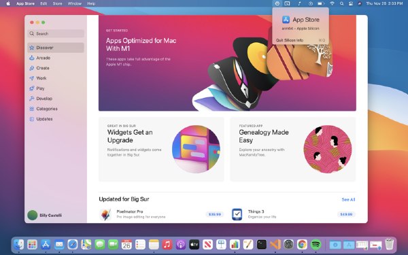The image size is (408, 255).
Task: Go to the Develop section
Action: [x=56, y=99]
